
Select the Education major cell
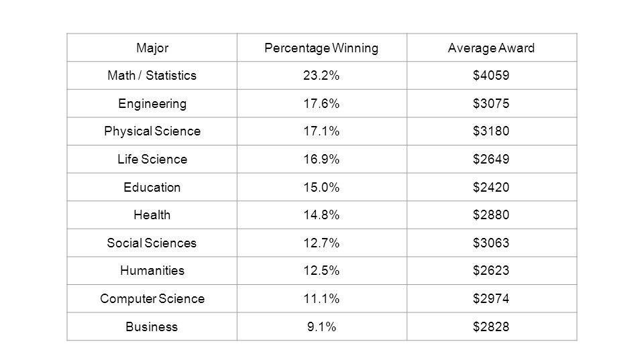152,187
